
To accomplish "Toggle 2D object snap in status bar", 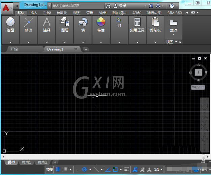I will (x=115, y=169).
